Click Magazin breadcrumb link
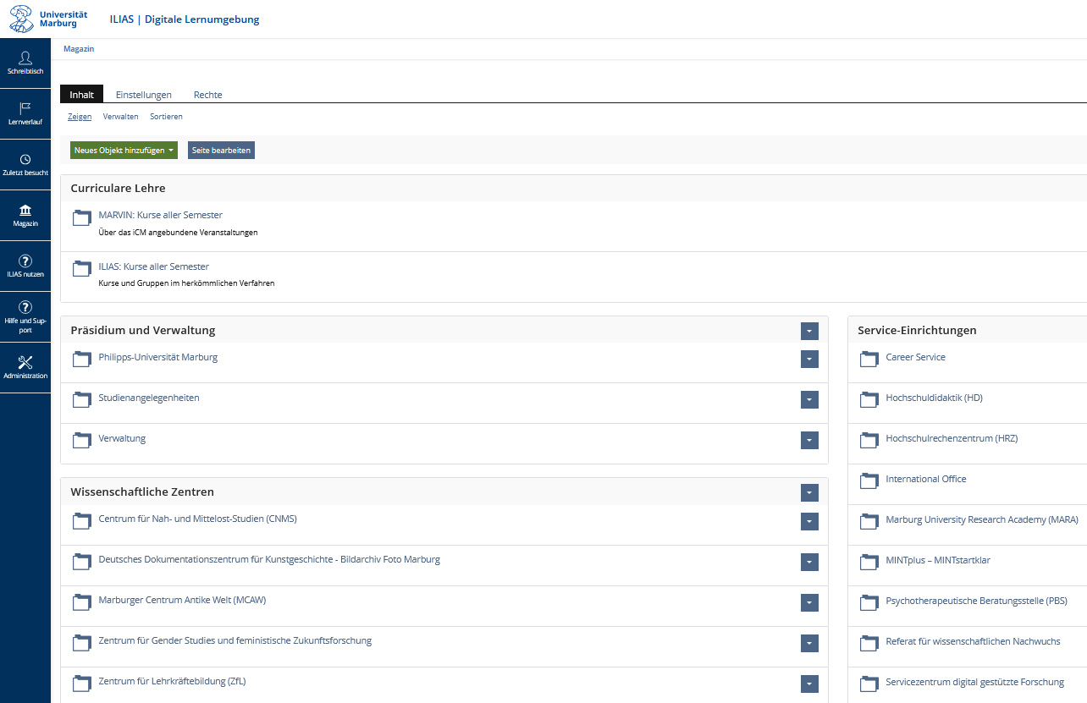The image size is (1087, 703). coord(79,49)
